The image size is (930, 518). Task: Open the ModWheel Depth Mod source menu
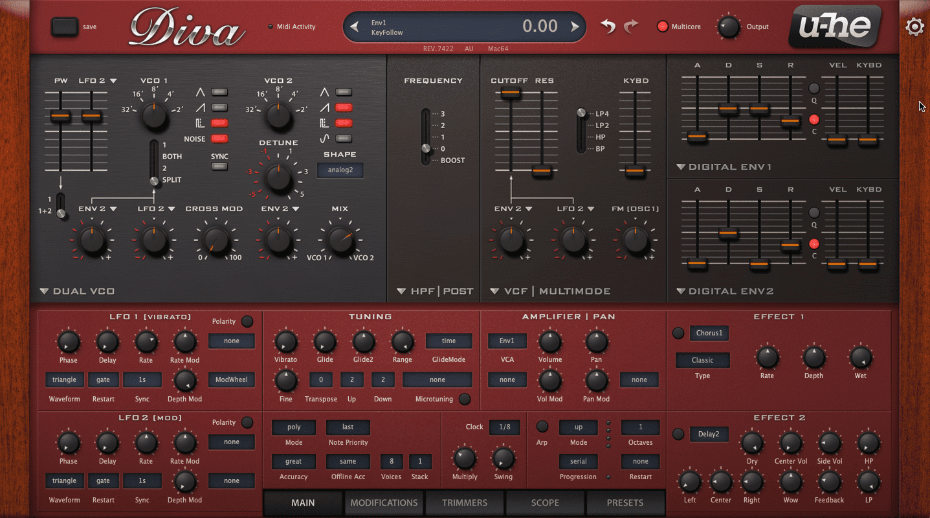pos(232,380)
